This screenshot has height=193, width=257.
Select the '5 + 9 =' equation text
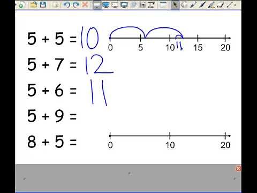coord(52,116)
